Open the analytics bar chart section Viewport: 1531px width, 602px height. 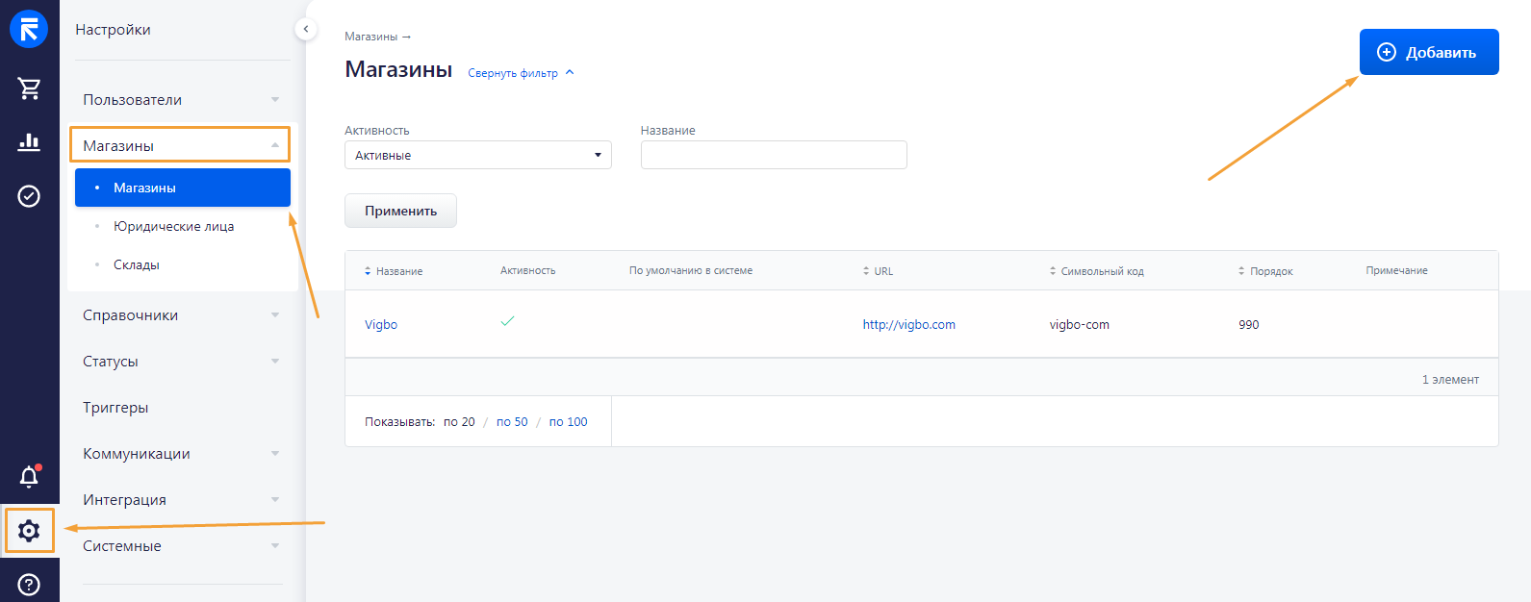pos(29,142)
